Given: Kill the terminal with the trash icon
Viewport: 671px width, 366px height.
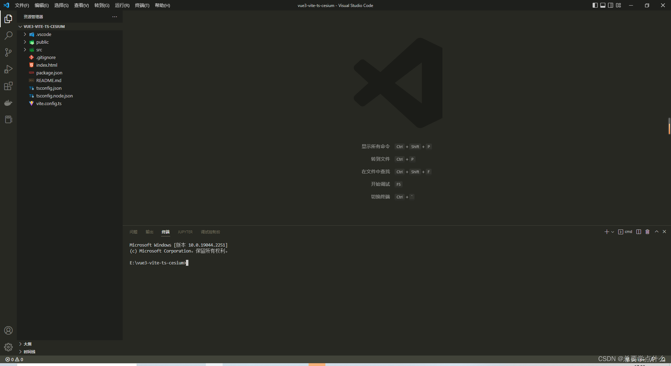Looking at the screenshot, I should pyautogui.click(x=647, y=232).
